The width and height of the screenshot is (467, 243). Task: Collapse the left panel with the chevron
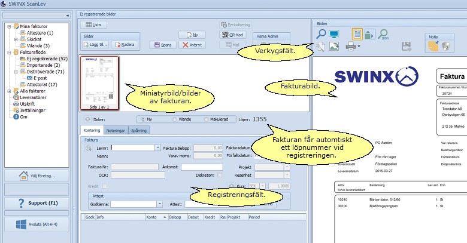point(68,16)
